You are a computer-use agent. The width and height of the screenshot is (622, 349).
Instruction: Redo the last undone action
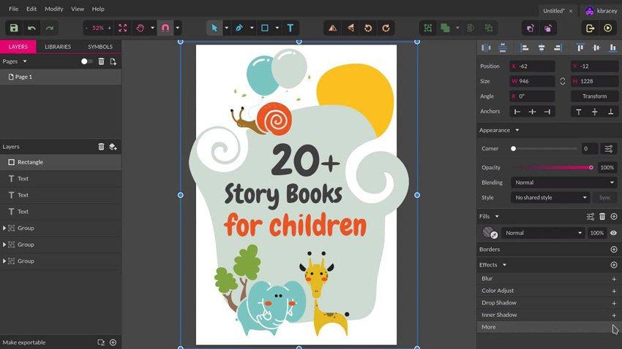50,28
